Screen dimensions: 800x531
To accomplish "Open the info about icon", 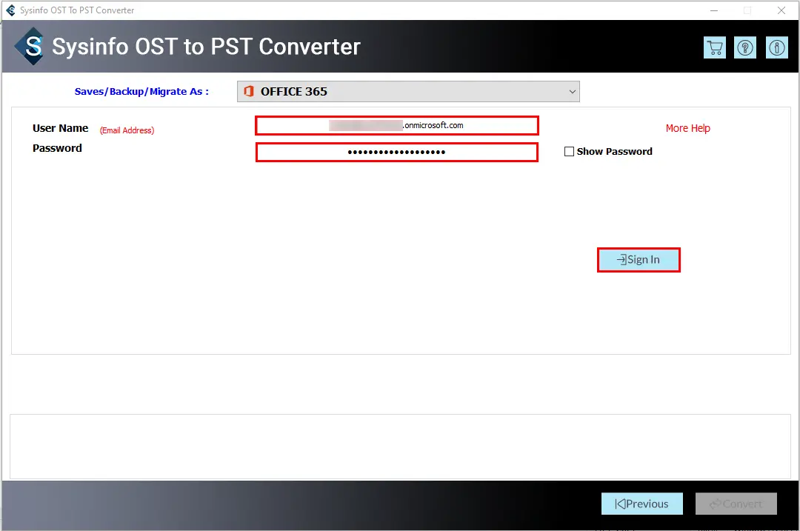I will [776, 48].
